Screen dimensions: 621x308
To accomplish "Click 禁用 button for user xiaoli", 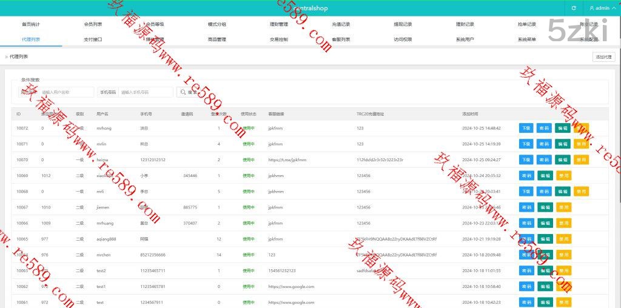I will pyautogui.click(x=563, y=175).
